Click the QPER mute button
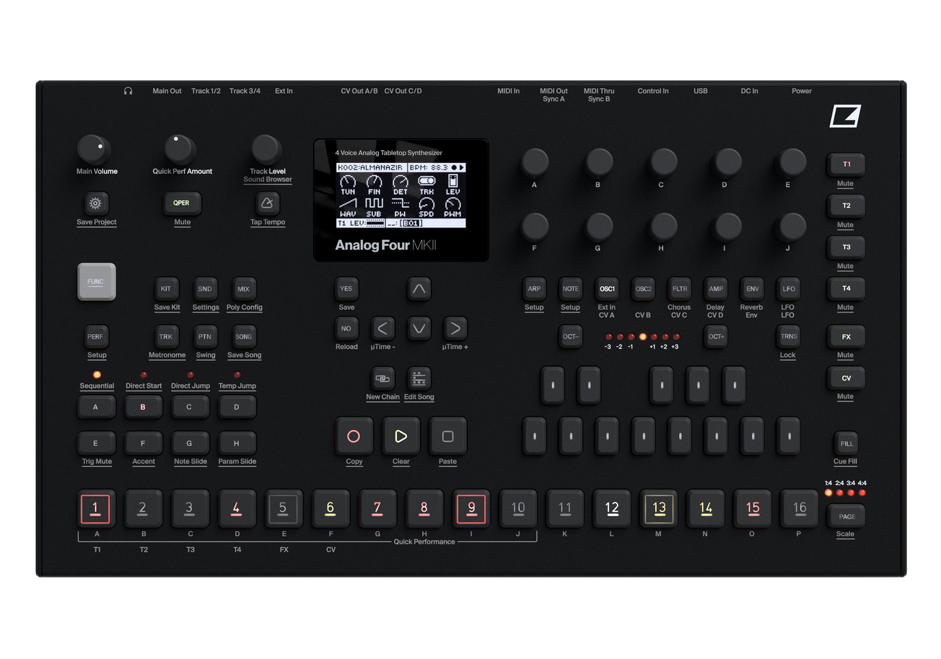The image size is (941, 659). (181, 203)
